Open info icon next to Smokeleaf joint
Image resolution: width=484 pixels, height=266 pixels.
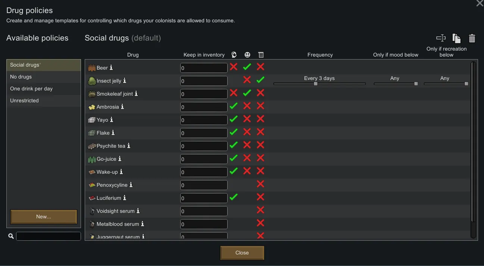tap(136, 94)
